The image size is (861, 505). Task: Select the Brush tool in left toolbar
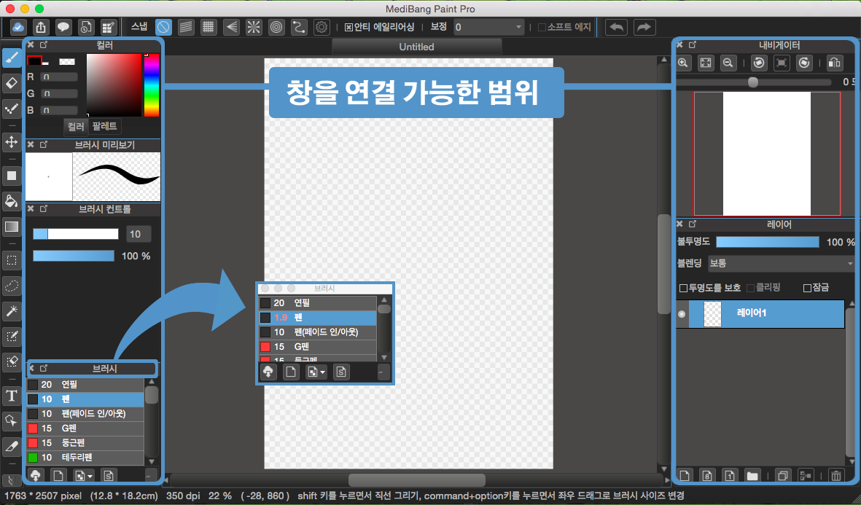[x=12, y=58]
